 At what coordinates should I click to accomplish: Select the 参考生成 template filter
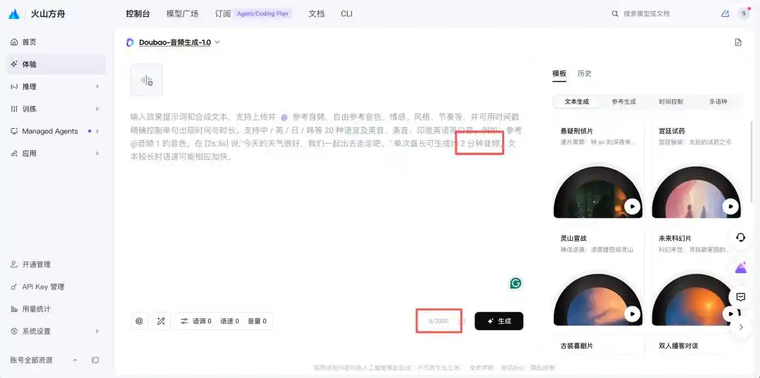[x=623, y=102]
